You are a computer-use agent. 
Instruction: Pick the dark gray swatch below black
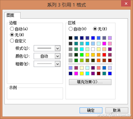point(70,44)
